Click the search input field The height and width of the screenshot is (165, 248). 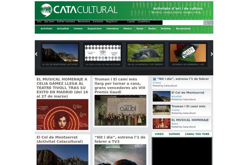click(x=183, y=23)
